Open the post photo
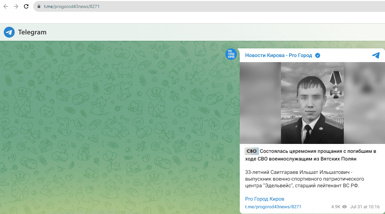Image resolution: width=385 pixels, height=214 pixels. point(312,103)
